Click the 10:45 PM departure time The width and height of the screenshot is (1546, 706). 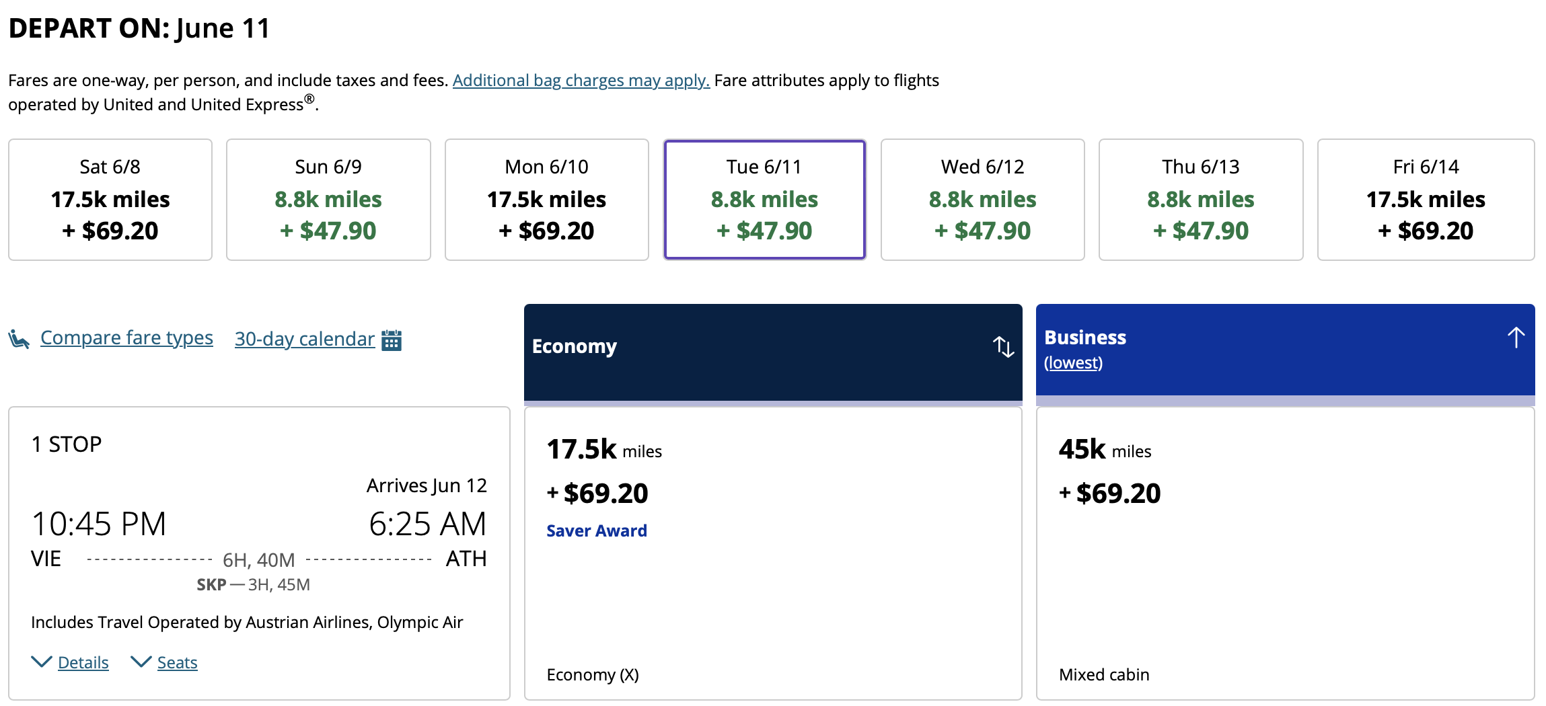point(99,524)
